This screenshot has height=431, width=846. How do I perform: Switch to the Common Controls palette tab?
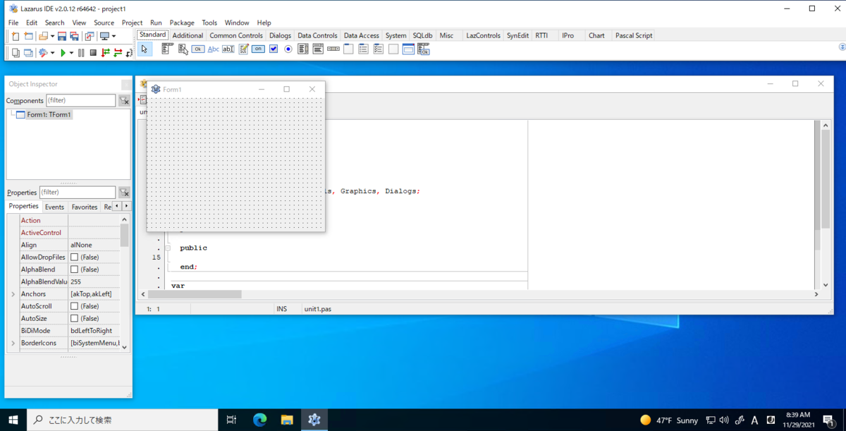236,35
